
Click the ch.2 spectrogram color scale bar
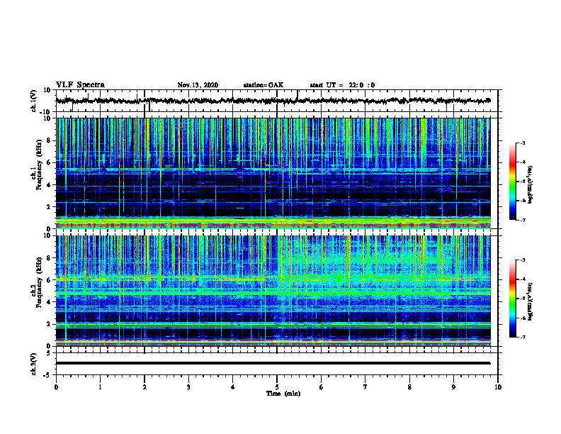[x=513, y=299]
